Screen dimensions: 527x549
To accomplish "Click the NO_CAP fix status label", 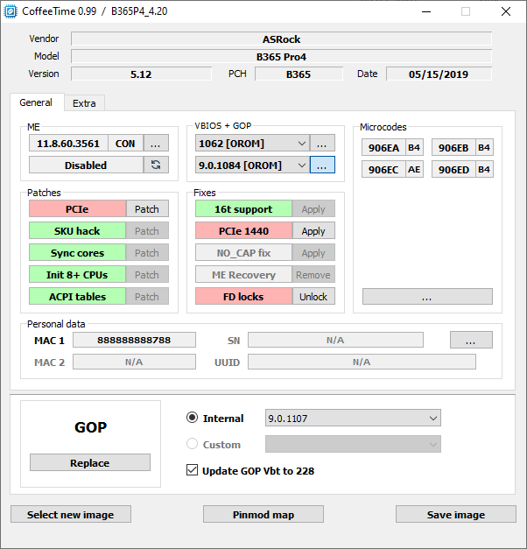I will 243,253.
